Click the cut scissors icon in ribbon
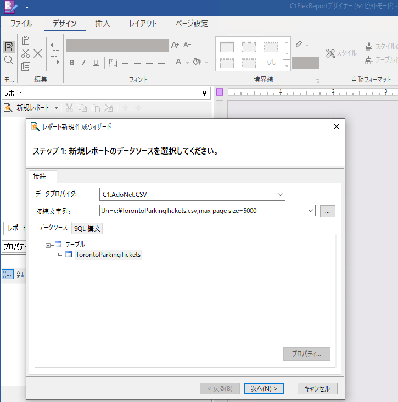398x402 pixels. point(26,53)
